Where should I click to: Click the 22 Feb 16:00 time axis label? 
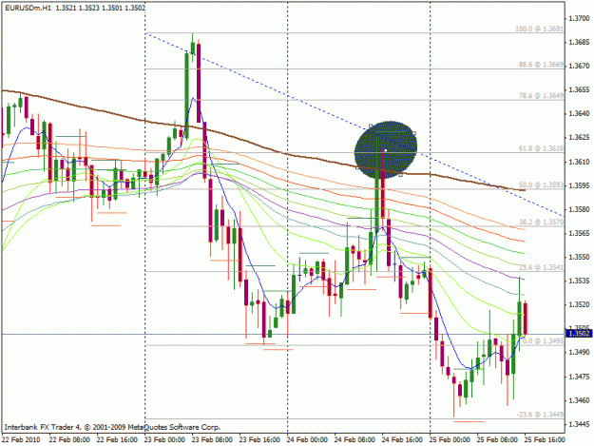click(x=117, y=439)
